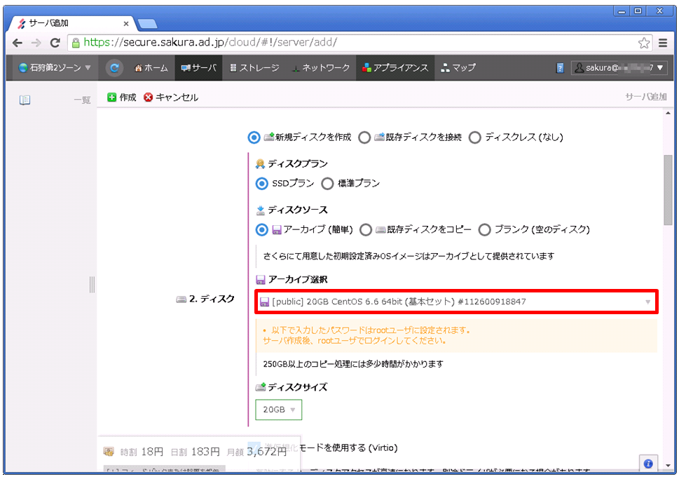Viewport: 679px width, 479px height.
Task: Click the browser back arrow
Action: [18, 43]
